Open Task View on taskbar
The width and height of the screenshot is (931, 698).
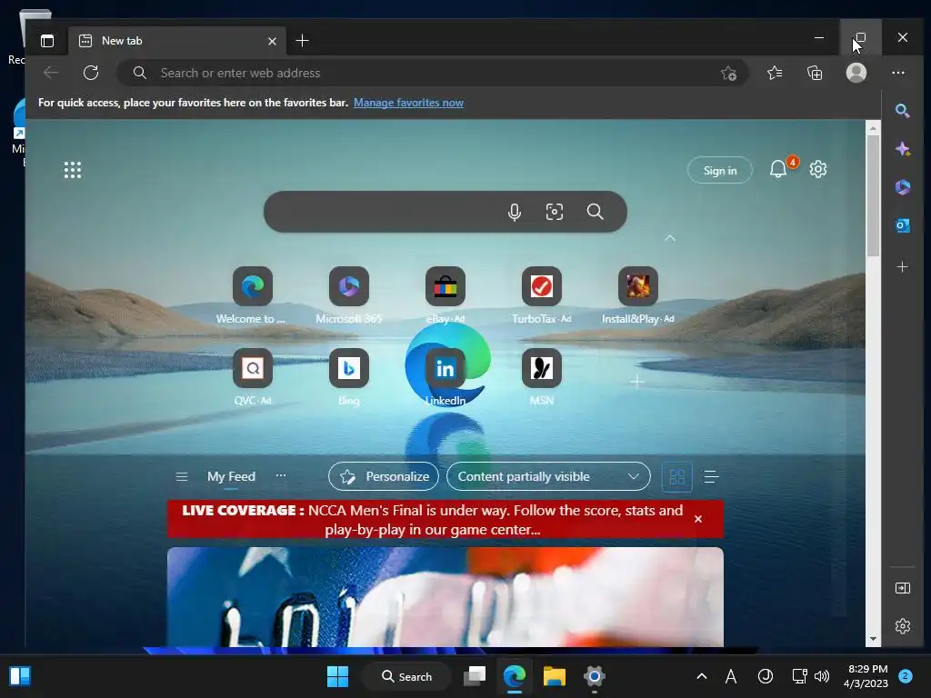(x=475, y=676)
